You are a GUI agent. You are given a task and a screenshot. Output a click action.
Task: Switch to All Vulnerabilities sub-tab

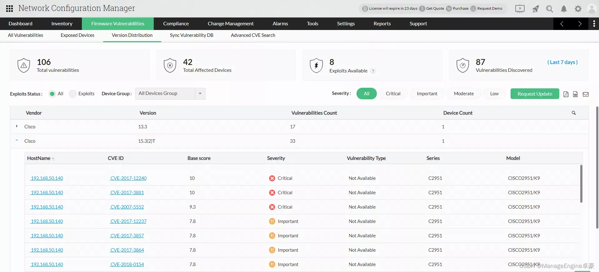26,35
